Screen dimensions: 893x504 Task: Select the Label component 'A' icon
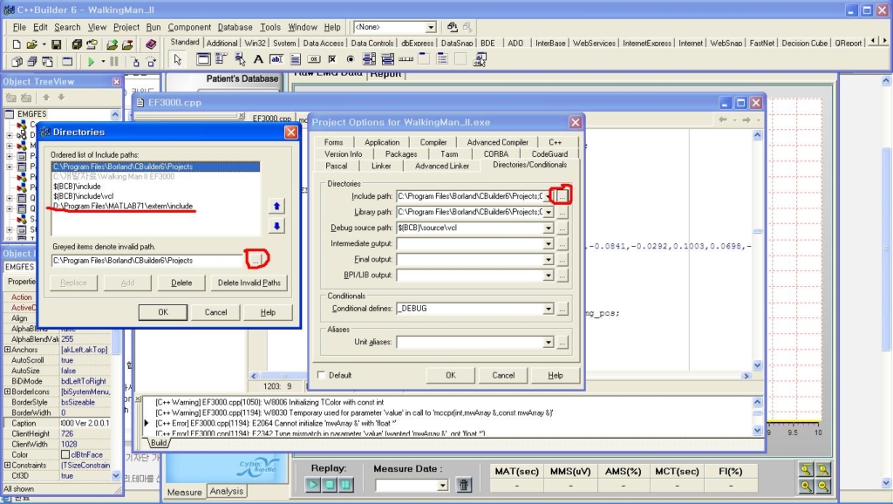pyautogui.click(x=258, y=58)
